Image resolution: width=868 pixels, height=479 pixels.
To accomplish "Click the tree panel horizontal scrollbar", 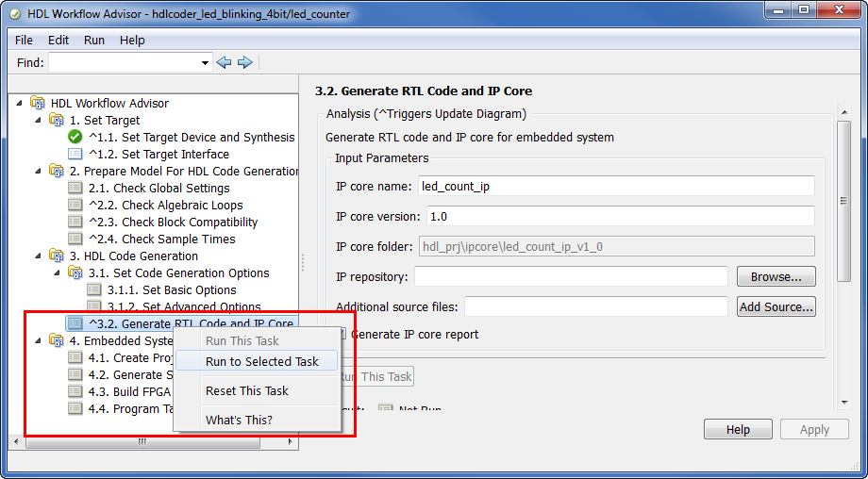I will click(x=142, y=441).
